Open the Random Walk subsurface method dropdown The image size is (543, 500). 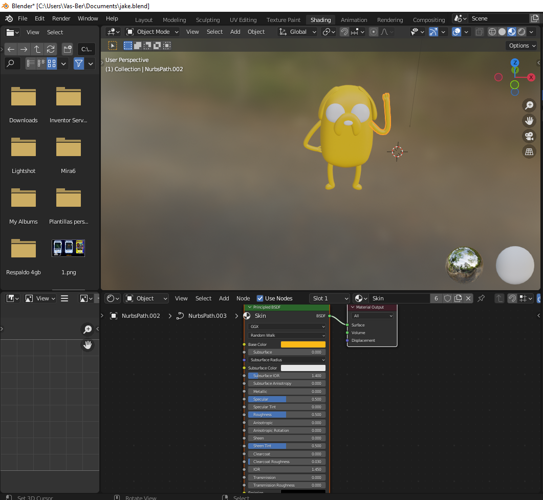coord(287,335)
